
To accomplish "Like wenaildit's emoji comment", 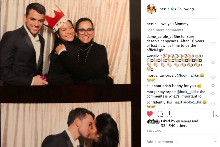I will tap(213, 63).
